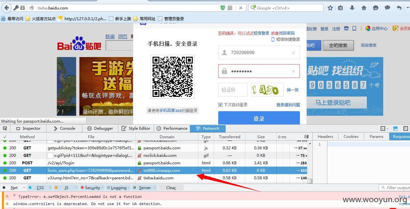Toggle the JS console filter
410x209 pixels.
coord(66,188)
